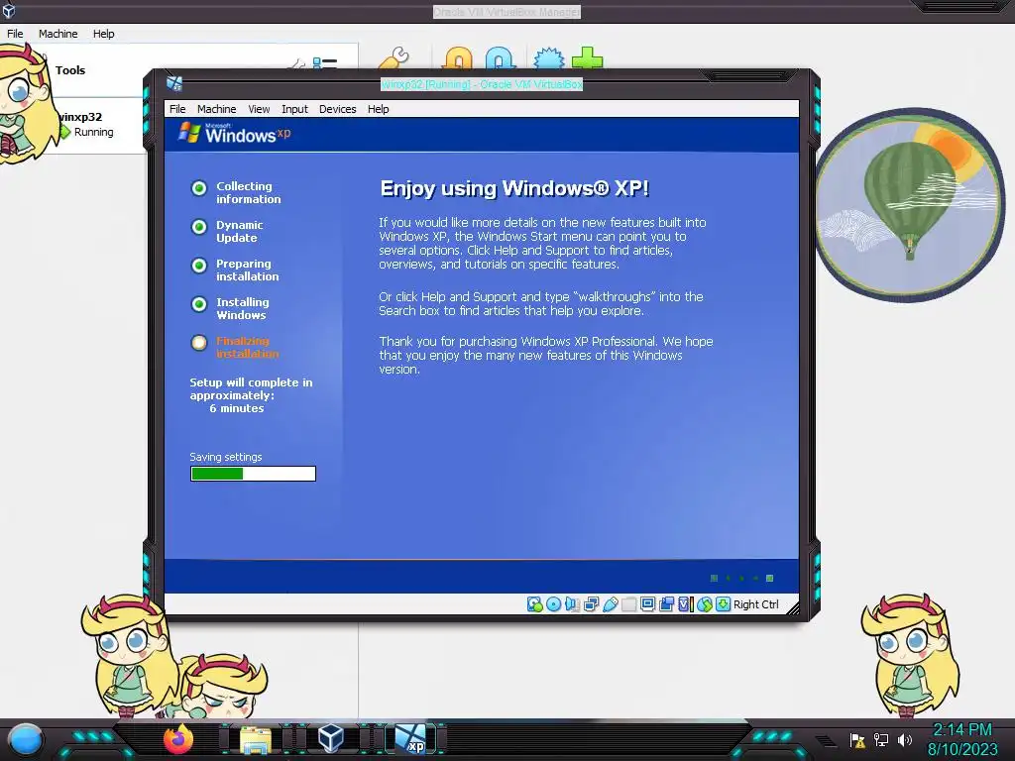Click the volume speaker tray icon
1015x761 pixels.
pos(904,739)
